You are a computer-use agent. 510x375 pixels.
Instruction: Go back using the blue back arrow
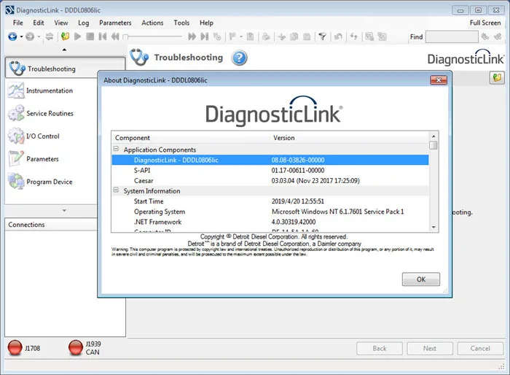12,36
